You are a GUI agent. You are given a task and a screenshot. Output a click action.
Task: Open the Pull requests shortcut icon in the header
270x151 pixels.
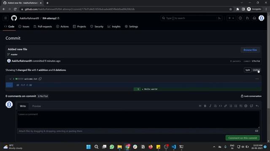[x=247, y=18]
